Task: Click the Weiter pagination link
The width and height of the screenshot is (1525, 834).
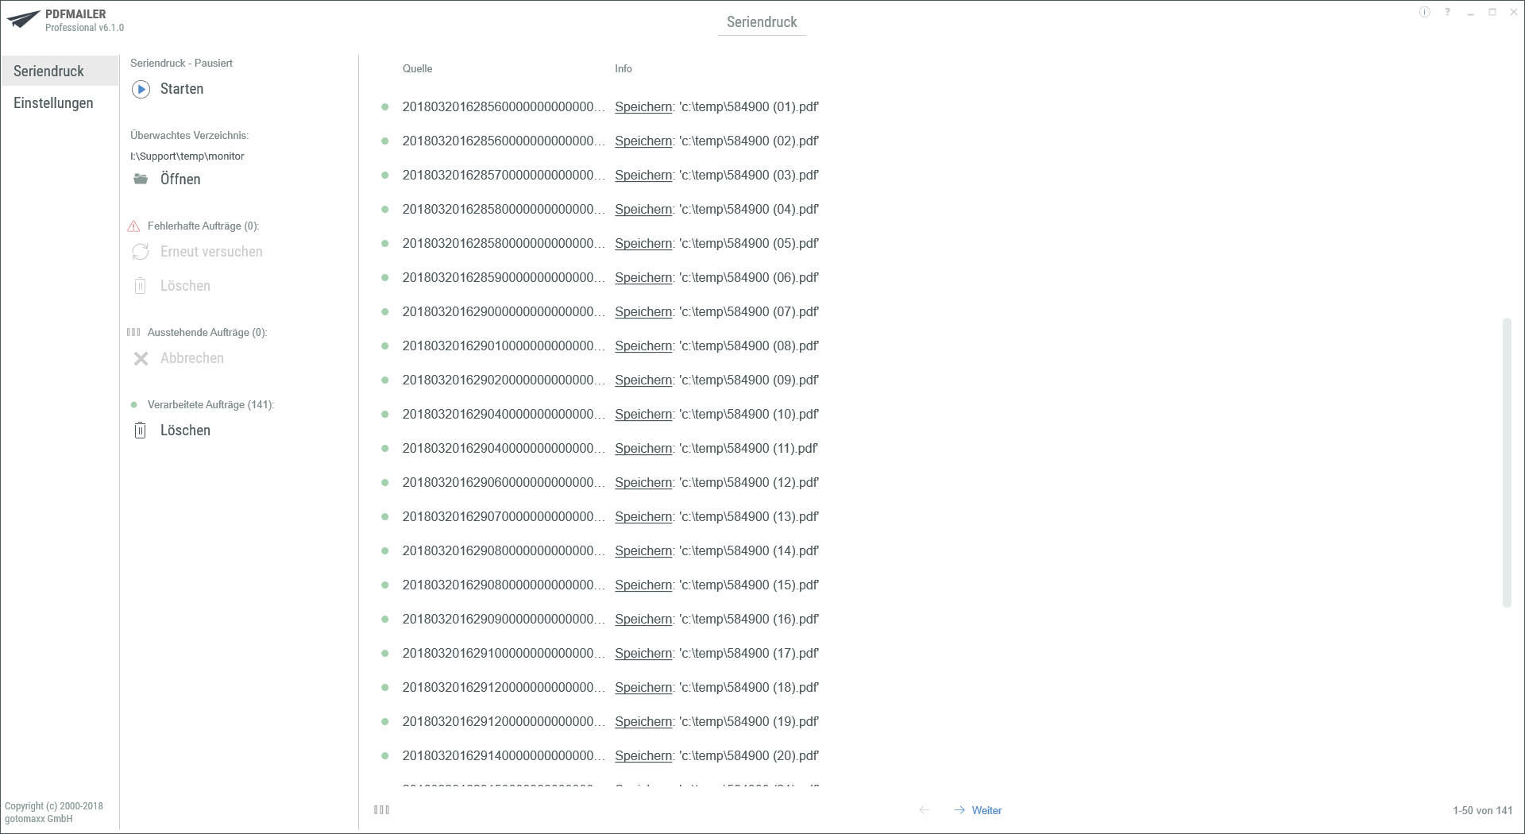Action: [986, 810]
